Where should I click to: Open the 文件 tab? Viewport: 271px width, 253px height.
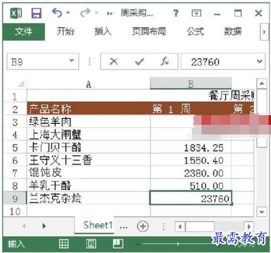coord(24,32)
